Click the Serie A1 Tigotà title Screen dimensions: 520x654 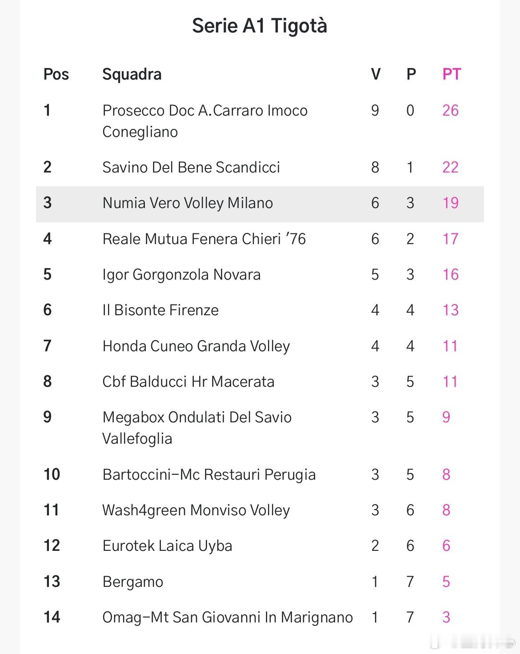tap(260, 26)
